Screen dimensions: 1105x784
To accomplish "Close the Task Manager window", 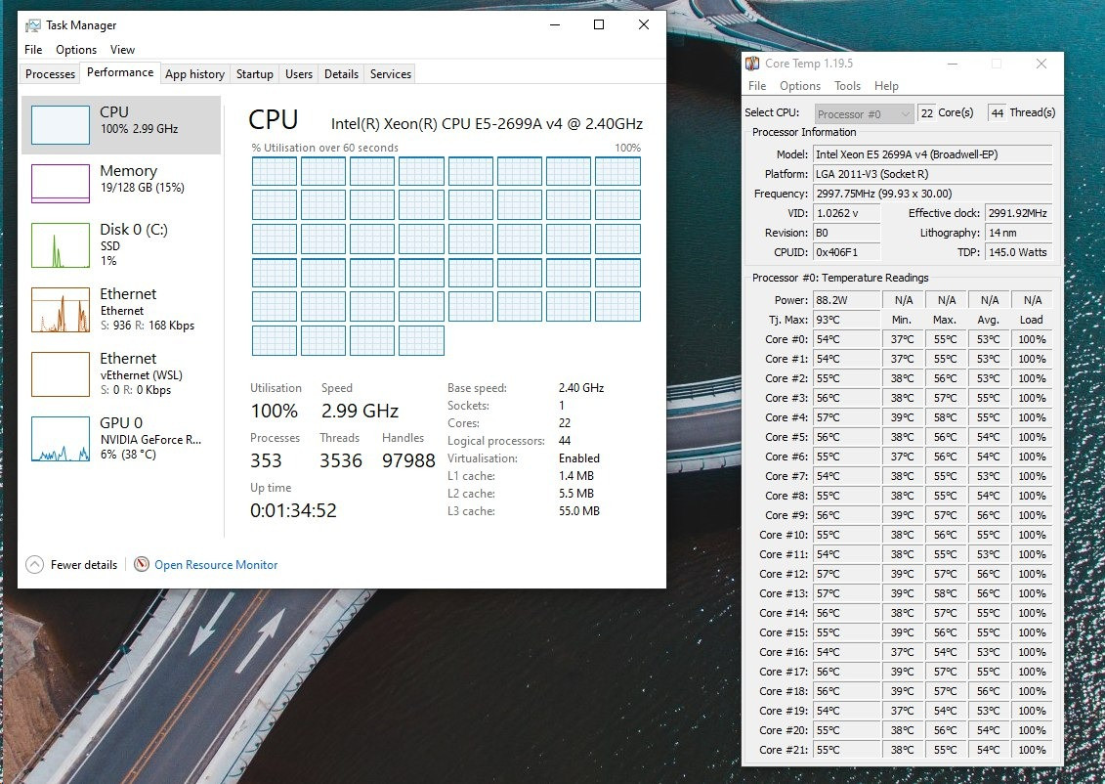I will (x=644, y=24).
